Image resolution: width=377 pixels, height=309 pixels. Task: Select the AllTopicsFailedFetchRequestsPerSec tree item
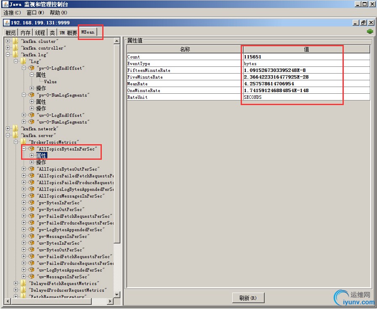[75, 176]
